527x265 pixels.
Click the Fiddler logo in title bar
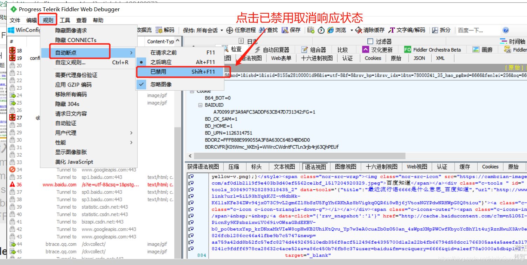13,9
